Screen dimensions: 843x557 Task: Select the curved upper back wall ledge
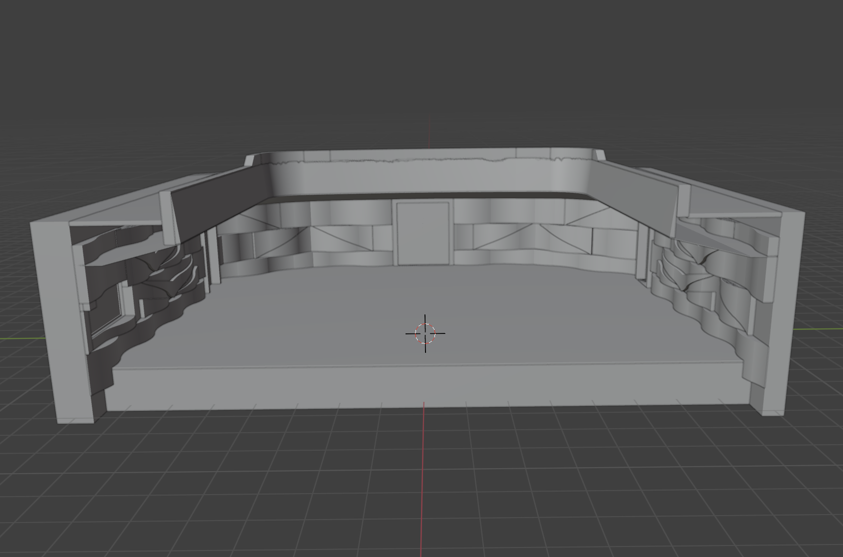[429, 178]
